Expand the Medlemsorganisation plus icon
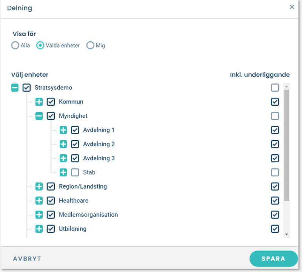This screenshot has width=302, height=272. tap(39, 215)
